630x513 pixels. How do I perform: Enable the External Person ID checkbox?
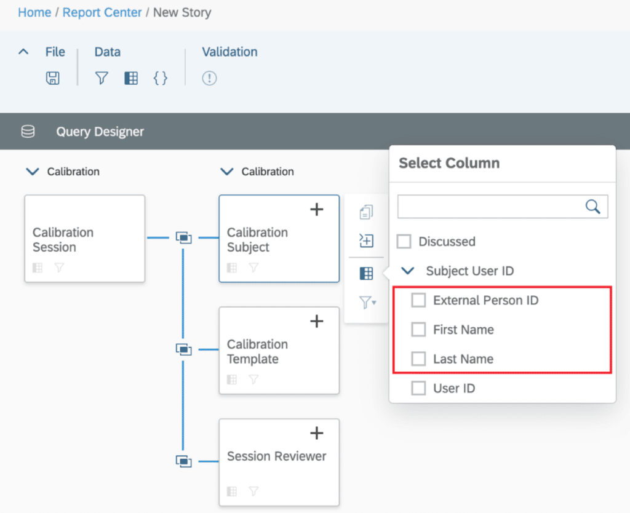click(418, 300)
